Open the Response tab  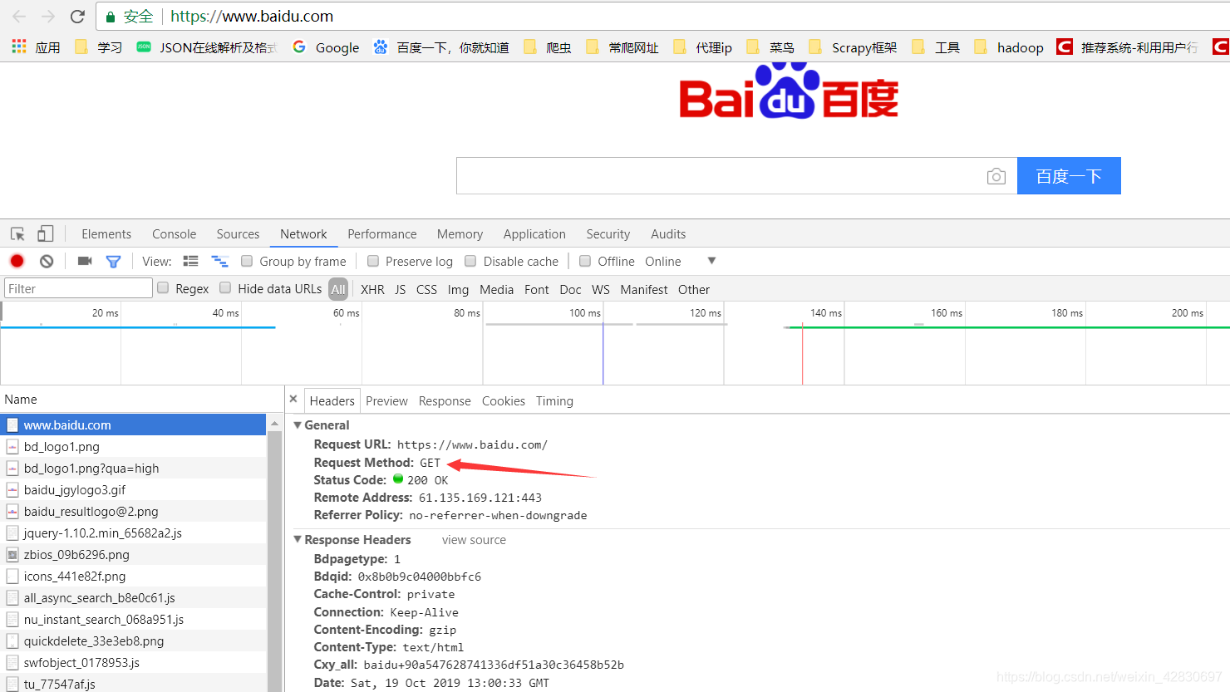point(445,401)
